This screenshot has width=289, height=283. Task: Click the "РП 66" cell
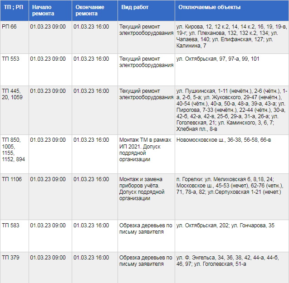(x=10, y=27)
